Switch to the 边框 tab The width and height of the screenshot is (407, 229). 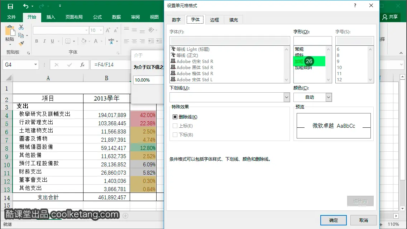click(x=214, y=20)
